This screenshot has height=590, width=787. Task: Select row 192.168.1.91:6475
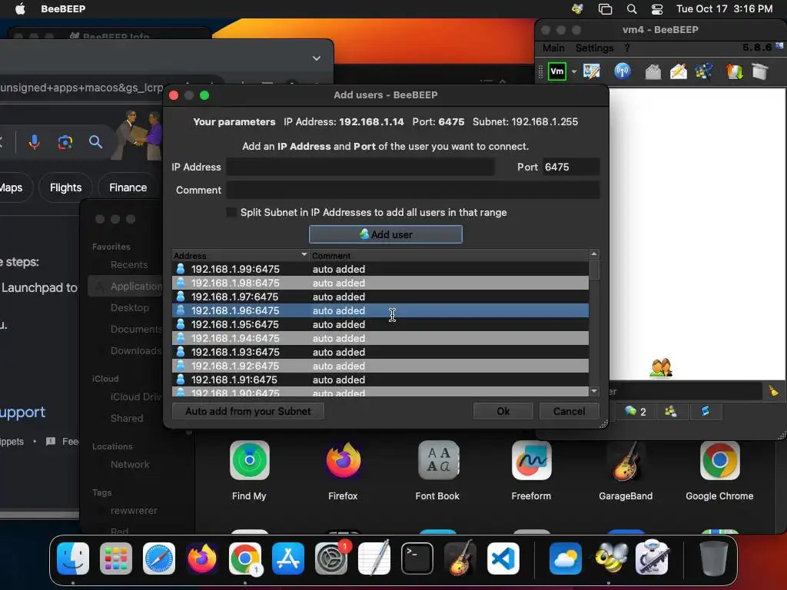tap(380, 380)
